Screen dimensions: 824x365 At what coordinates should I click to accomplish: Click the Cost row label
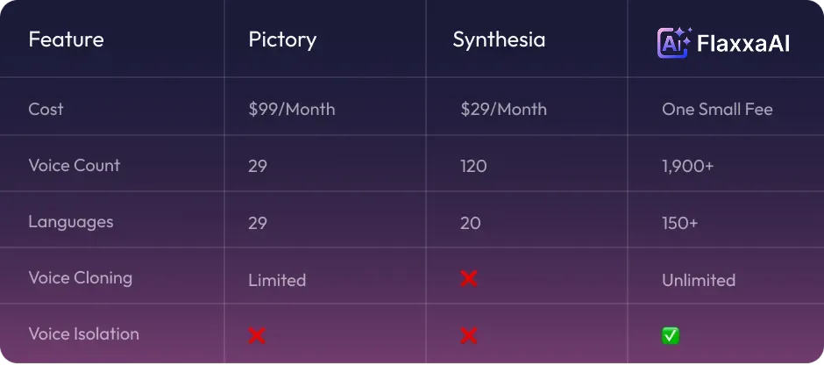(46, 110)
